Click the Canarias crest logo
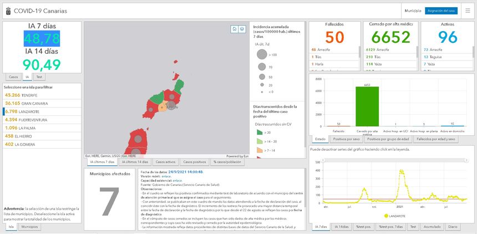 point(7,11)
